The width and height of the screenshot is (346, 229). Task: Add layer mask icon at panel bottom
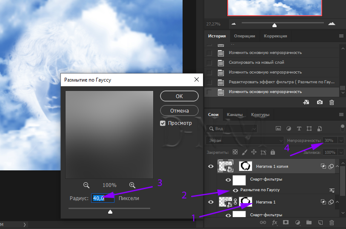click(286, 222)
